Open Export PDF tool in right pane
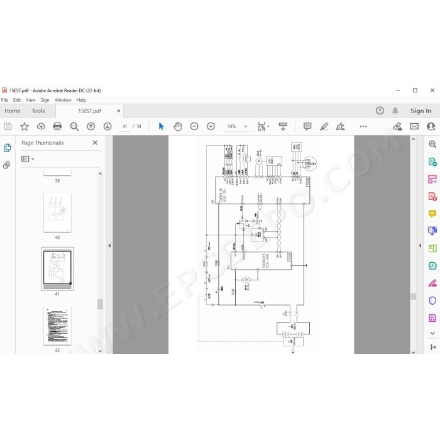This screenshot has width=440, height=440. coord(432,162)
